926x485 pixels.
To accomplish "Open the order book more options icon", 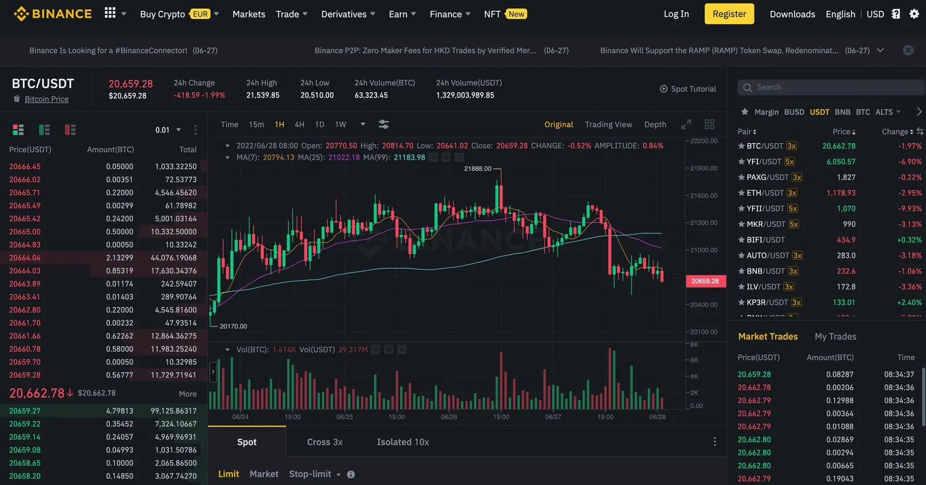I will pyautogui.click(x=196, y=130).
